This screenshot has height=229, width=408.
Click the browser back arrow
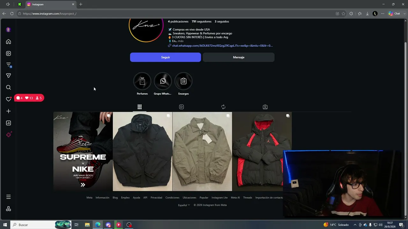click(x=4, y=14)
